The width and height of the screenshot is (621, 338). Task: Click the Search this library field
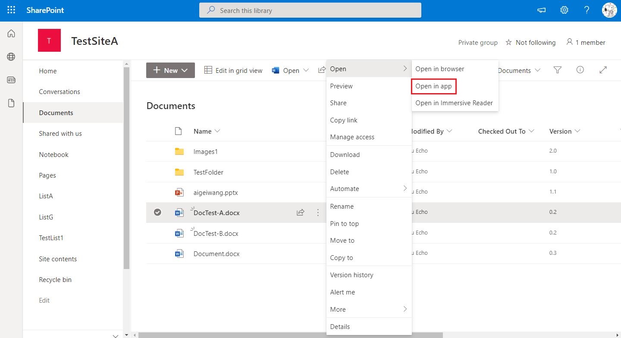click(310, 10)
